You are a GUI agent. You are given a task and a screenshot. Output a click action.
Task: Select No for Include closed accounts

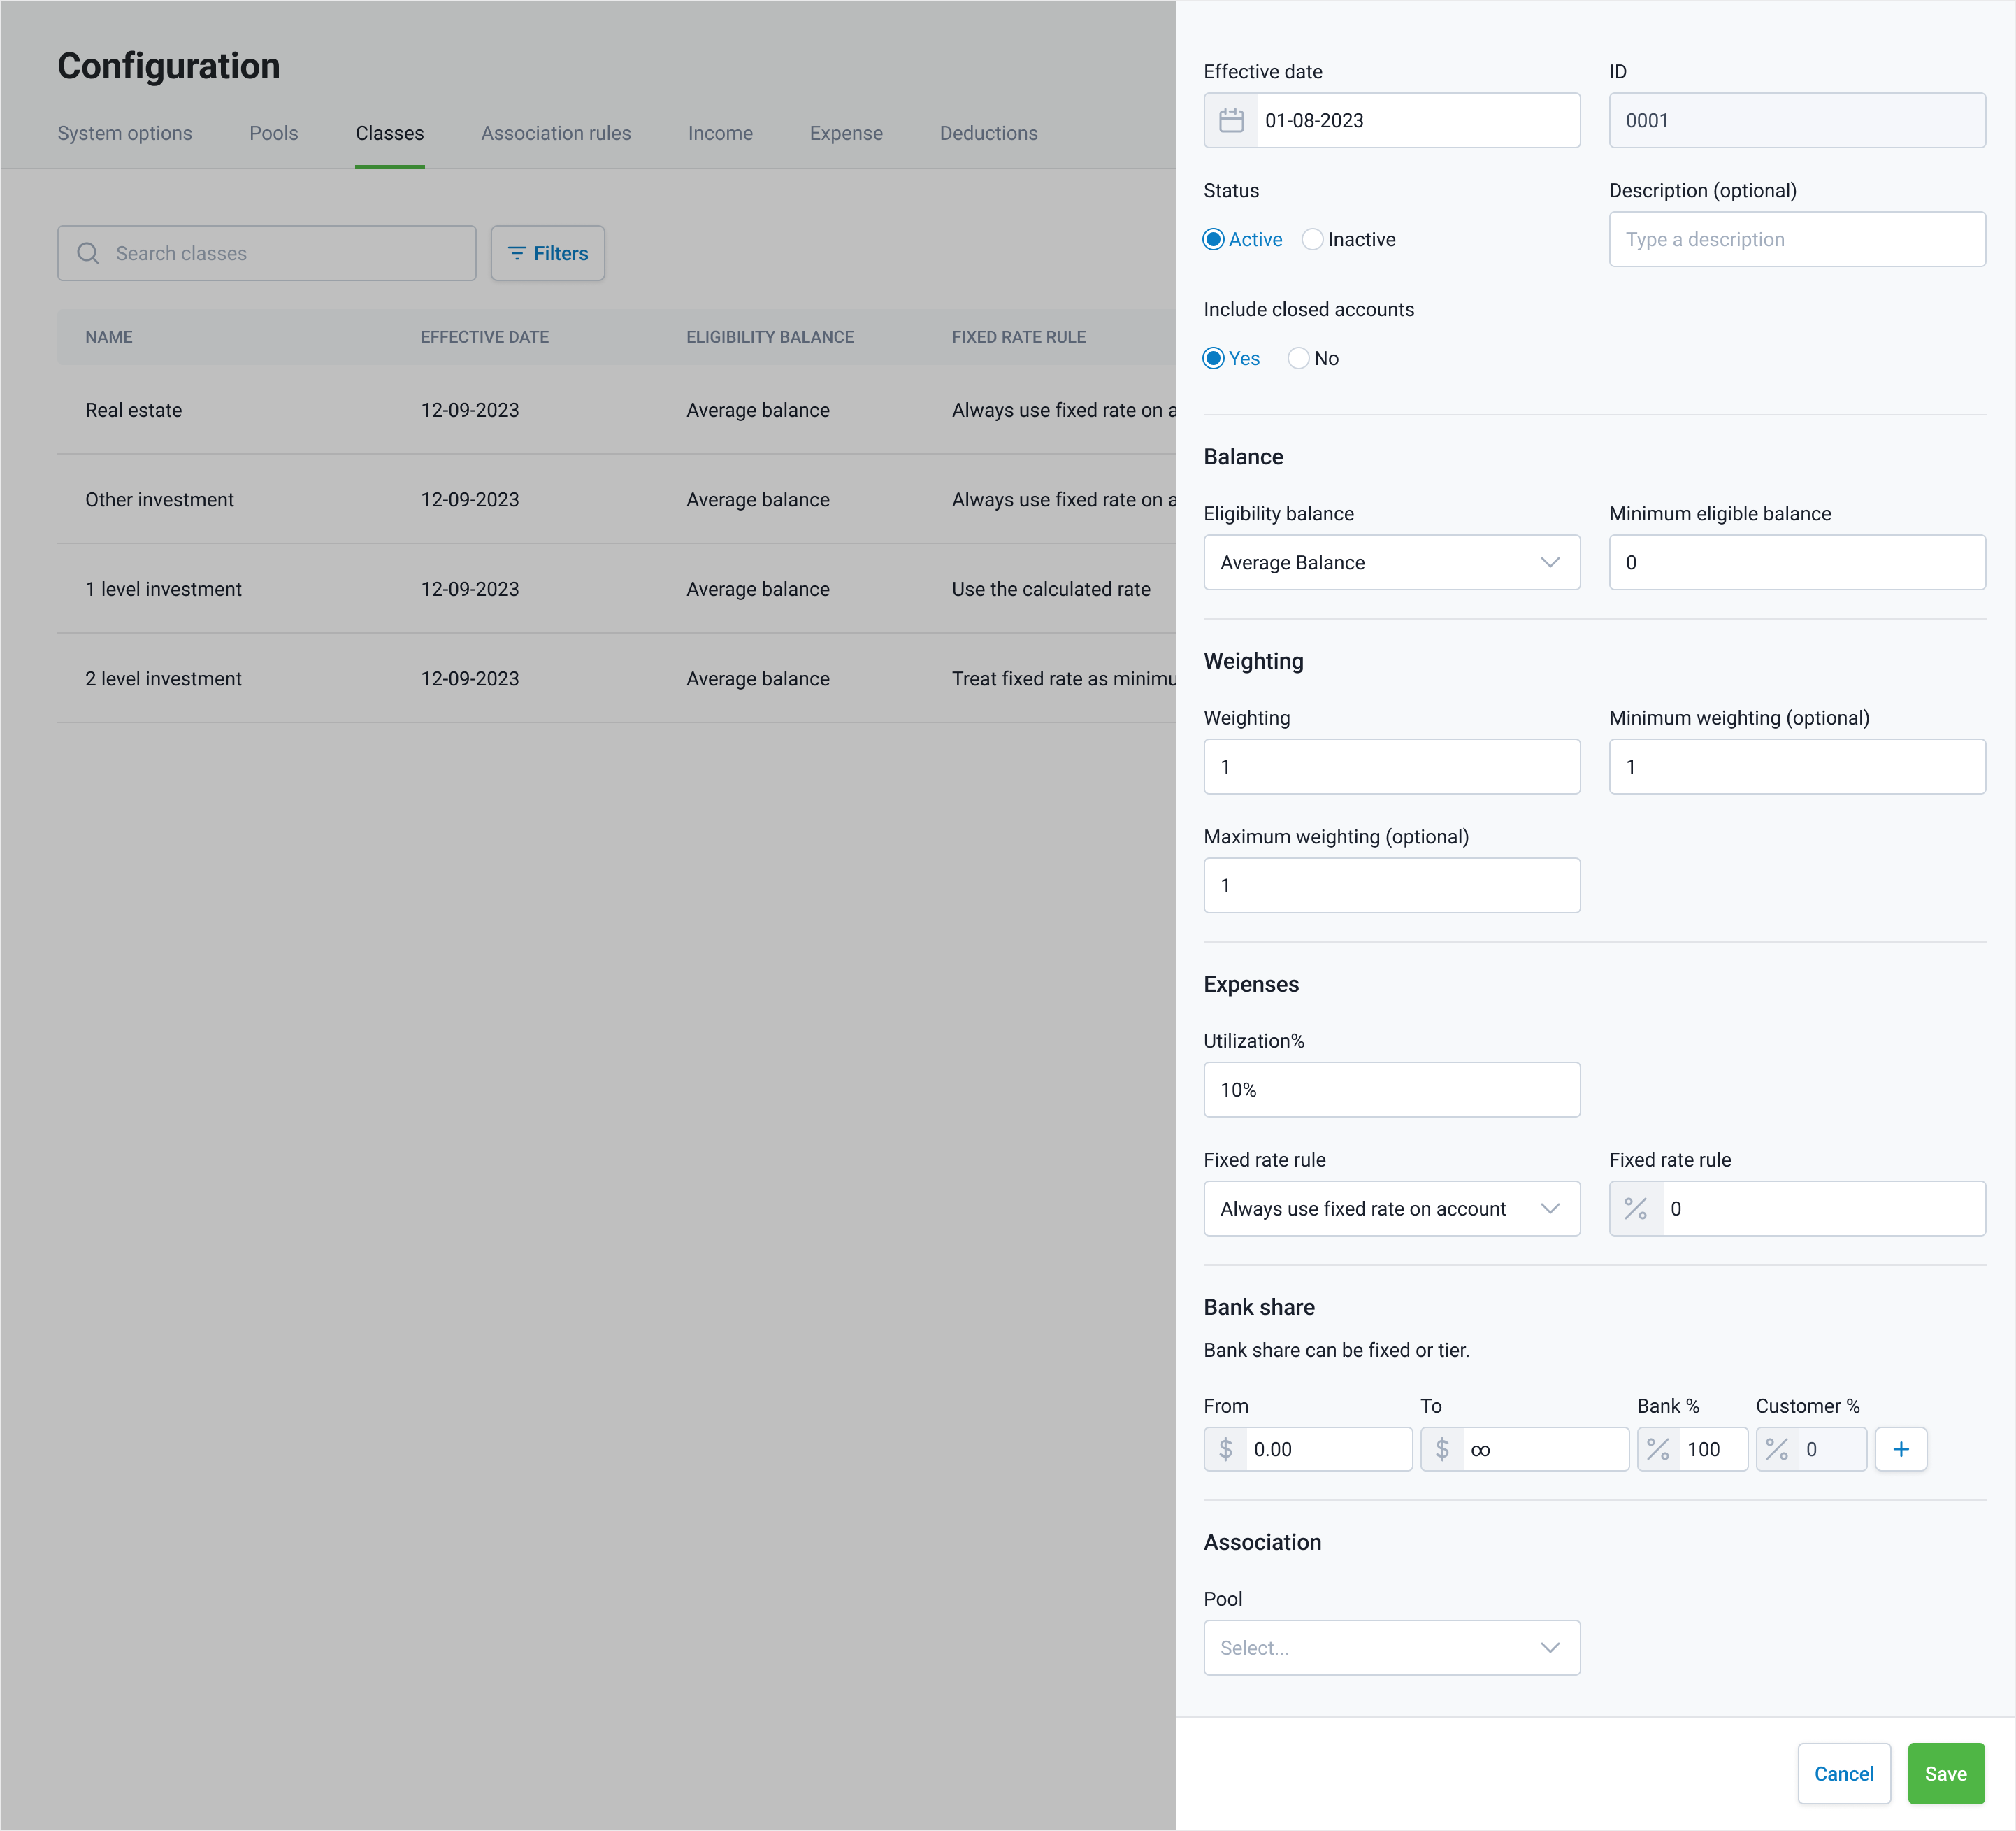pyautogui.click(x=1299, y=358)
